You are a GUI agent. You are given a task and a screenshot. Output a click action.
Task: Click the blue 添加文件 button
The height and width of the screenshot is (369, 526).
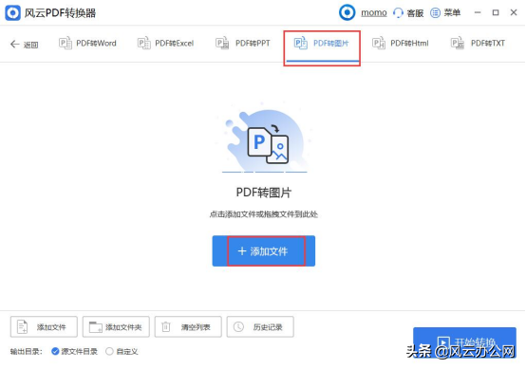(264, 251)
